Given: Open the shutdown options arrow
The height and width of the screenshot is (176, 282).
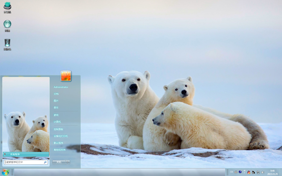Looking at the screenshot, I should (x=68, y=162).
